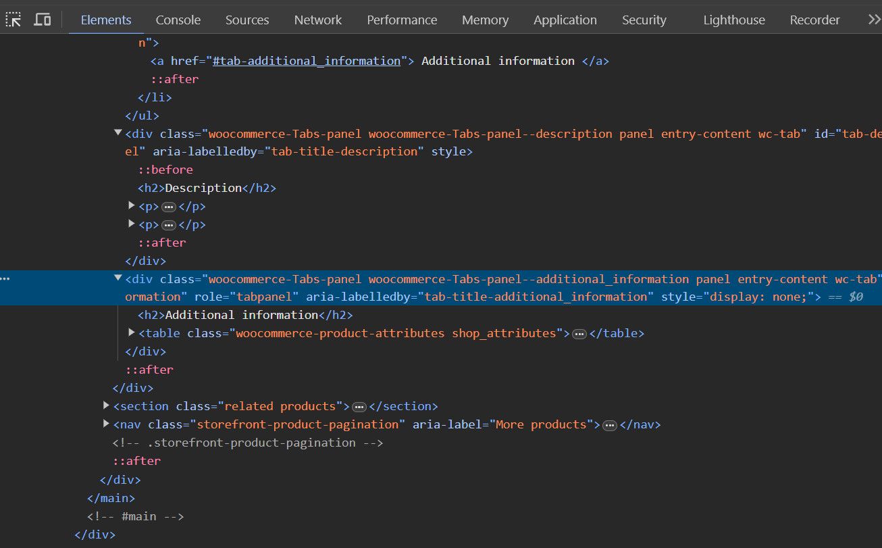Click the tab-title-additional_information attribute value
Viewport: 882px width, 548px height.
[x=536, y=297]
